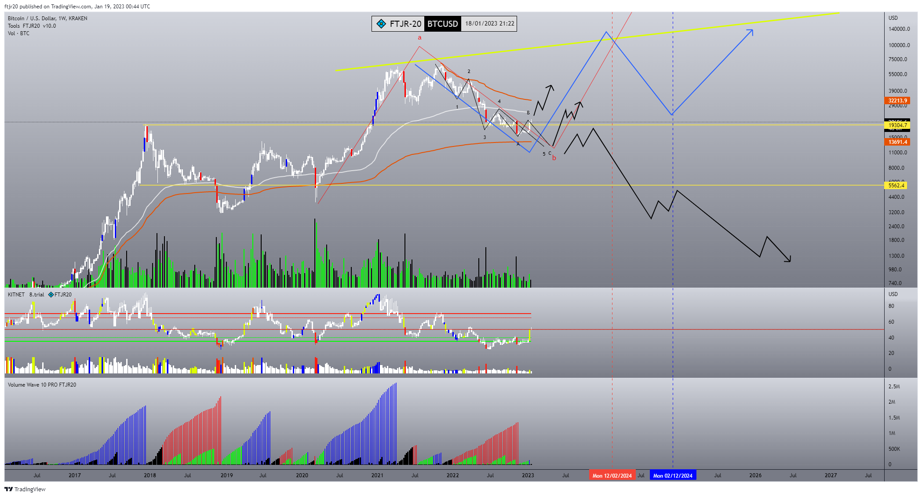Click the 2019 year on time axis

point(227,475)
